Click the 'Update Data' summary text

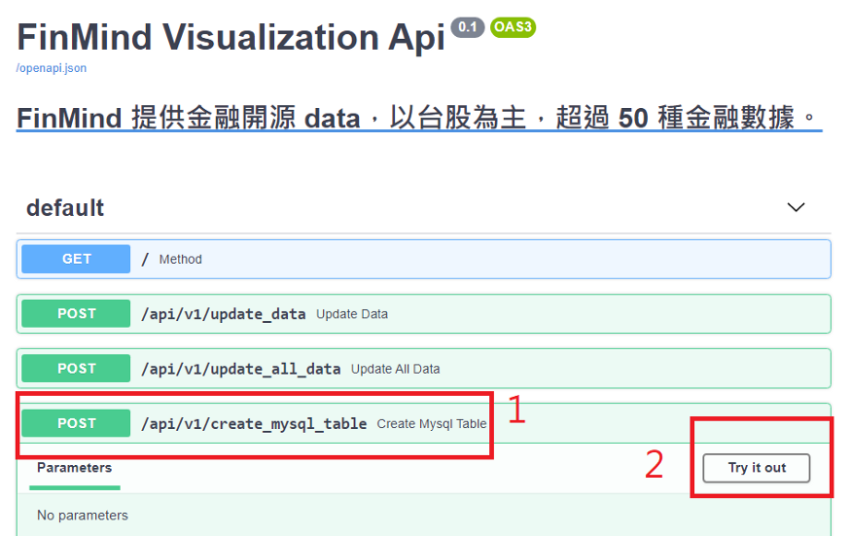352,314
